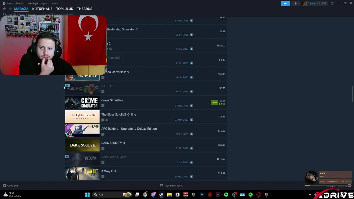Click the library badge on Conqueror's Blade

(67, 156)
